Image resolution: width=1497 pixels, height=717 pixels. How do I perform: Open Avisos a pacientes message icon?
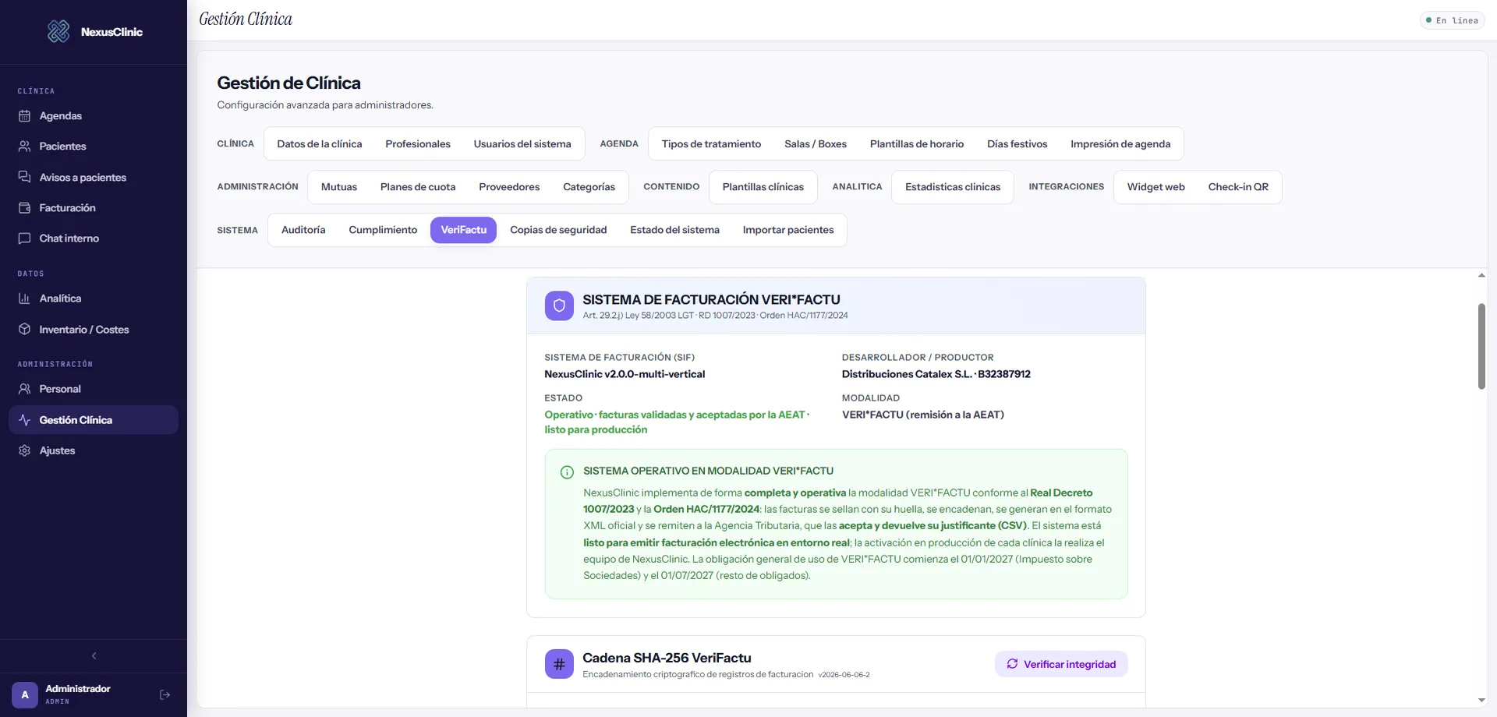(24, 177)
